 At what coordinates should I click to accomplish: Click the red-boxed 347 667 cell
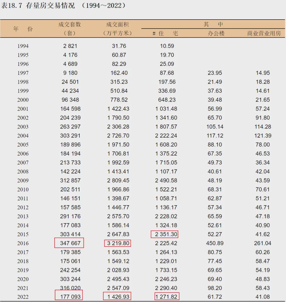[69, 243]
